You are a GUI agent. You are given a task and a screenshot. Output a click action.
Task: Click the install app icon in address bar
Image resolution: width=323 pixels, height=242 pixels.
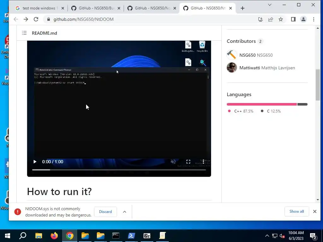[260, 19]
